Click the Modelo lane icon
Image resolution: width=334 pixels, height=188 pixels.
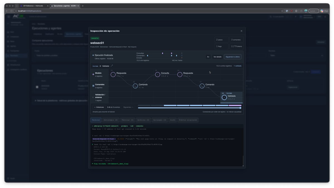93,74
